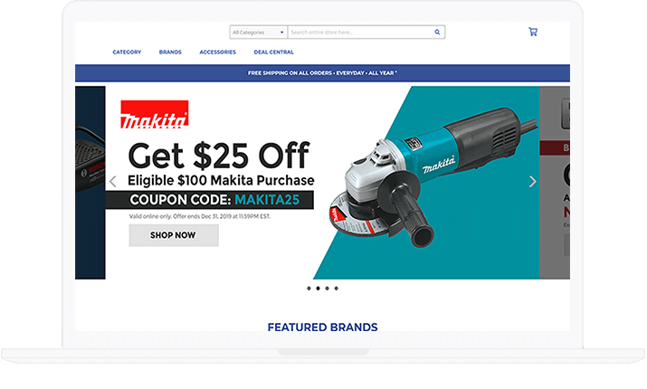Image resolution: width=647 pixels, height=389 pixels.
Task: Open the Brands menu
Action: pyautogui.click(x=170, y=52)
